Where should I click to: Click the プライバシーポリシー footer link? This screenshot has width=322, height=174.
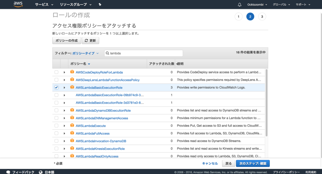tap(286, 172)
